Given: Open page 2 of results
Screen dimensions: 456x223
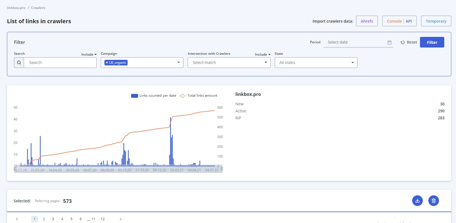Looking at the screenshot, I should (44, 219).
